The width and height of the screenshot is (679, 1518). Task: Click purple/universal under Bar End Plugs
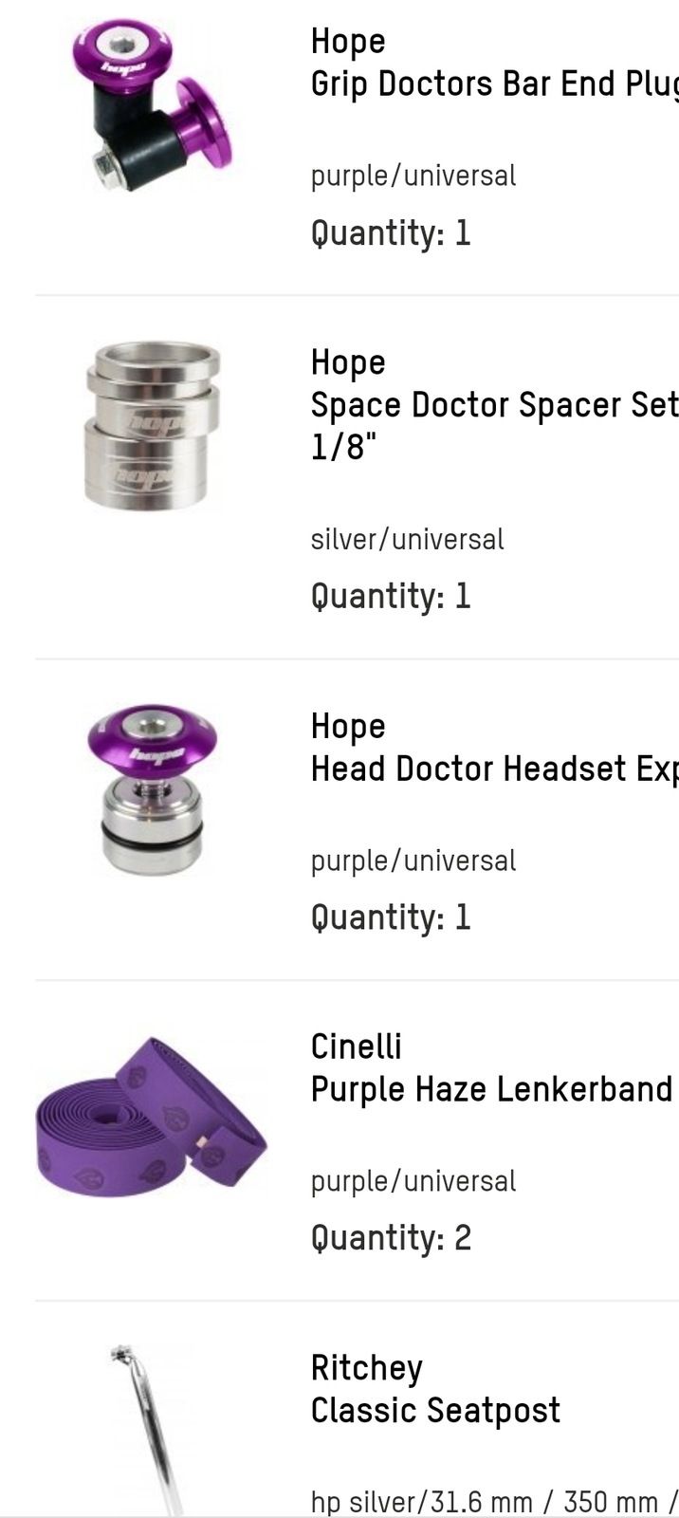413,176
